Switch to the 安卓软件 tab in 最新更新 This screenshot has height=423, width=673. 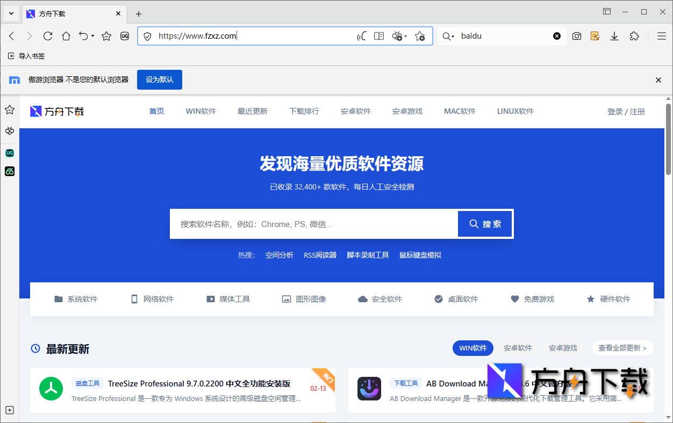pyautogui.click(x=518, y=348)
